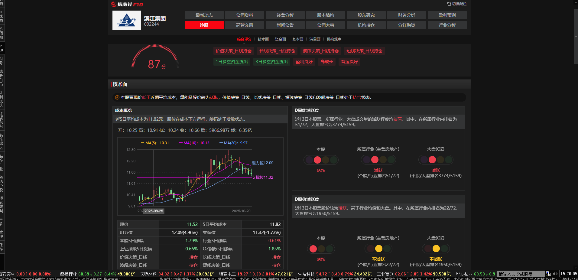
Task: Switch to 经营分析 tab
Action: pos(285,15)
